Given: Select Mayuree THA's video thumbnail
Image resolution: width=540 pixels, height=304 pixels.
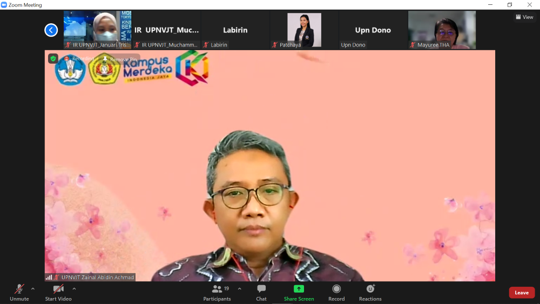Looking at the screenshot, I should coord(442,30).
